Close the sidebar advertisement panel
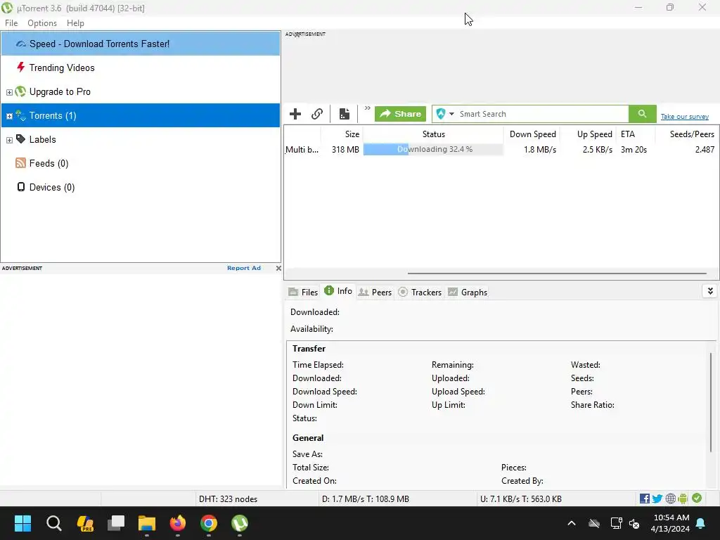 click(278, 268)
